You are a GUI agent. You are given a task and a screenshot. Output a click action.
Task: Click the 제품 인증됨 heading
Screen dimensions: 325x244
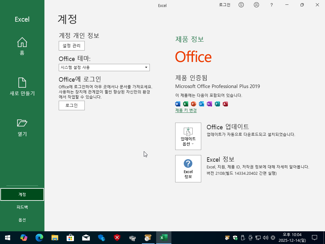click(191, 78)
